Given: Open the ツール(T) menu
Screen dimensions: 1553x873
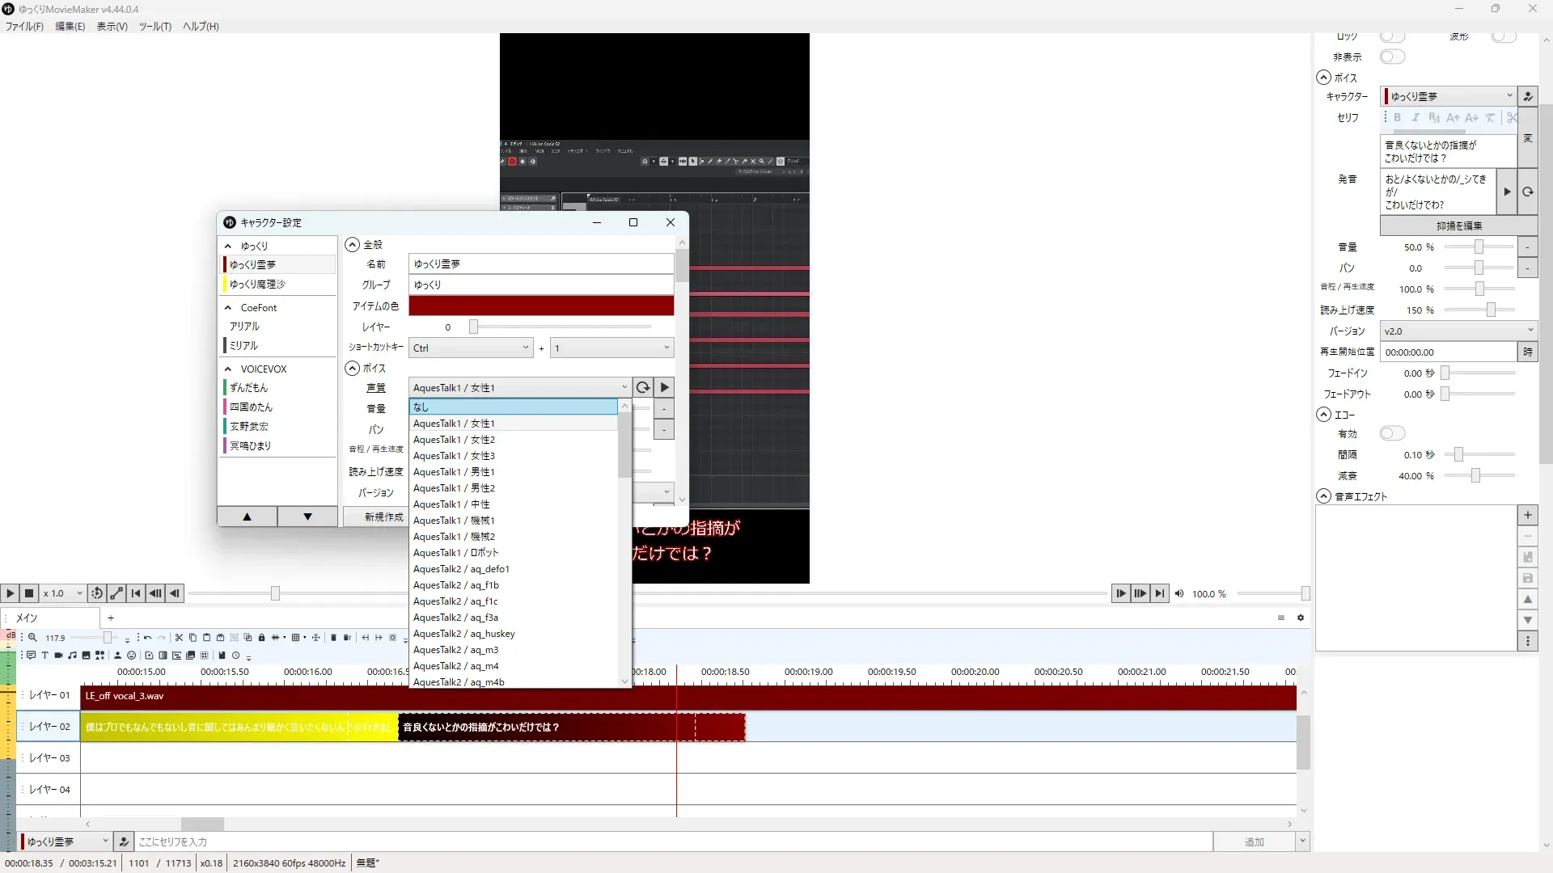Looking at the screenshot, I should point(154,27).
